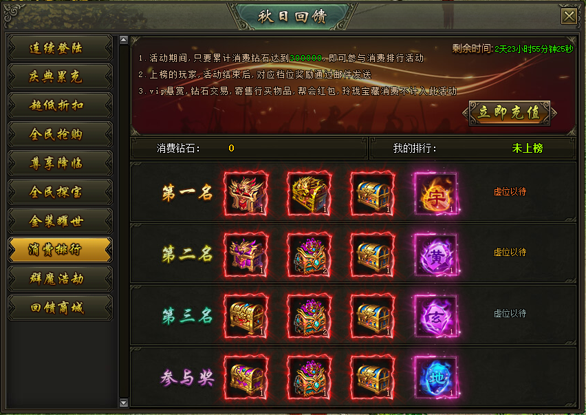Viewport: 586px width, 415px height.
Task: Click the sidebar scrollbar up arrow
Action: (x=124, y=40)
